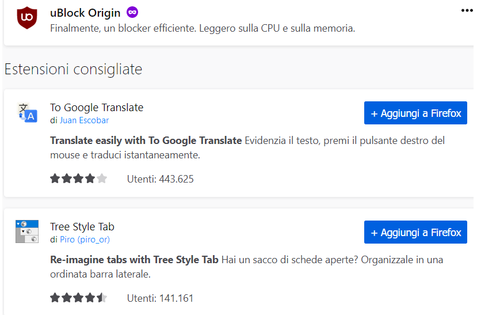The image size is (477, 315).
Task: Open author Piro (piro_or) profile link
Action: coord(85,240)
